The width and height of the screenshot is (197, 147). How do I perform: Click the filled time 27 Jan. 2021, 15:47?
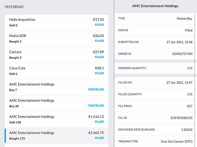pos(179,83)
